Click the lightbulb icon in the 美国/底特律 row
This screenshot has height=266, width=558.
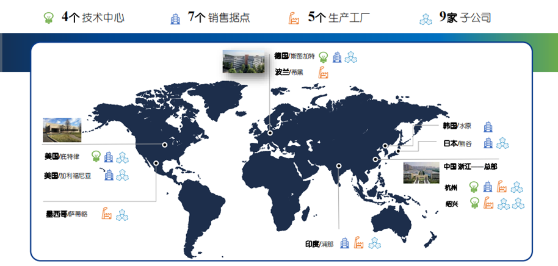(x=95, y=157)
